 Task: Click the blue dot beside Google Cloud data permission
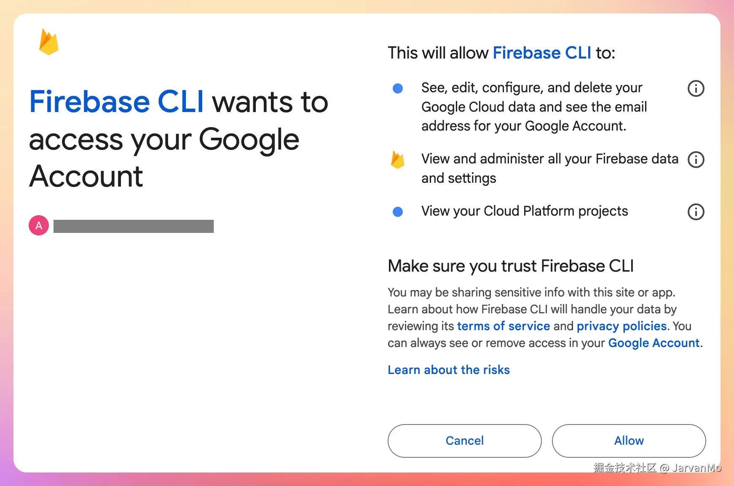click(x=397, y=88)
